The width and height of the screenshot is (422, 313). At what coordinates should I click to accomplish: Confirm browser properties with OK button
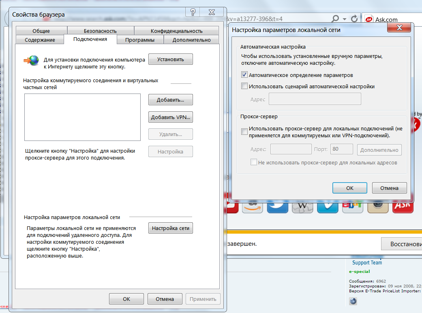coord(126,299)
